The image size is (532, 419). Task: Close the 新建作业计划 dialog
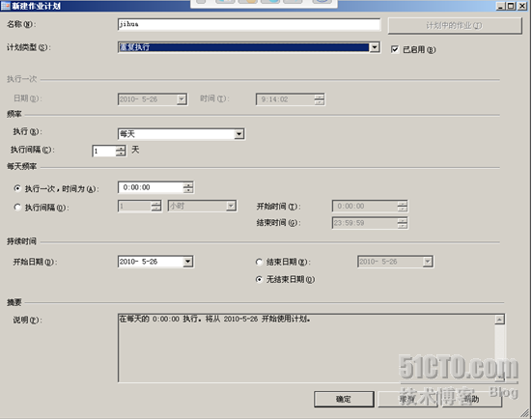pos(521,6)
